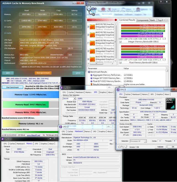177x182 pixels.
Task: Select the Caches tab in the CPU-Z CPU window
Action: click(x=127, y=94)
